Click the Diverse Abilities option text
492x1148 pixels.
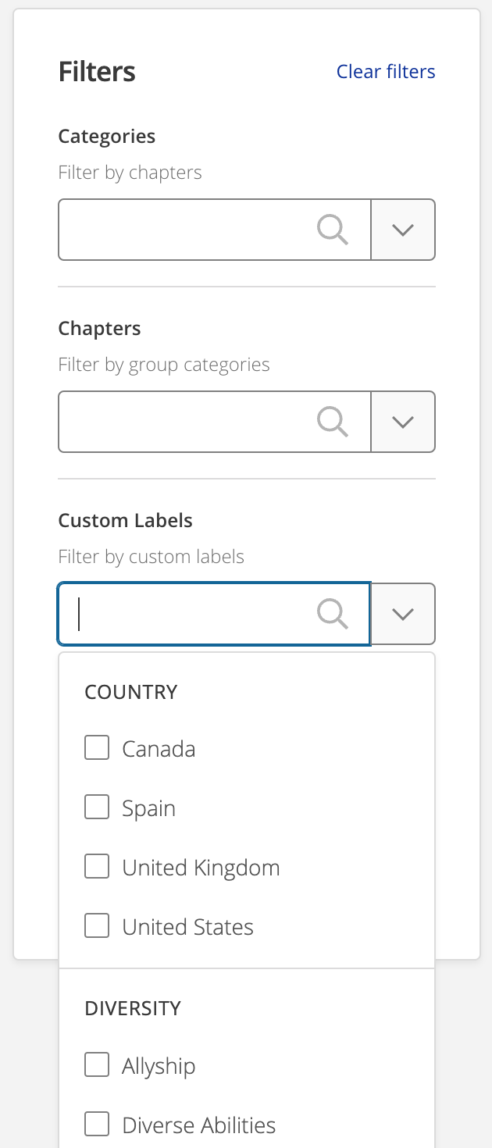[x=199, y=1125]
